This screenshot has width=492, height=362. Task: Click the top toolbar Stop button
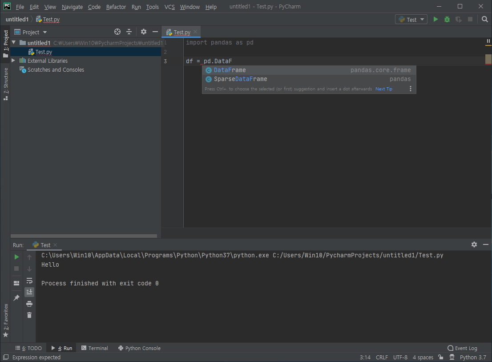pyautogui.click(x=470, y=19)
